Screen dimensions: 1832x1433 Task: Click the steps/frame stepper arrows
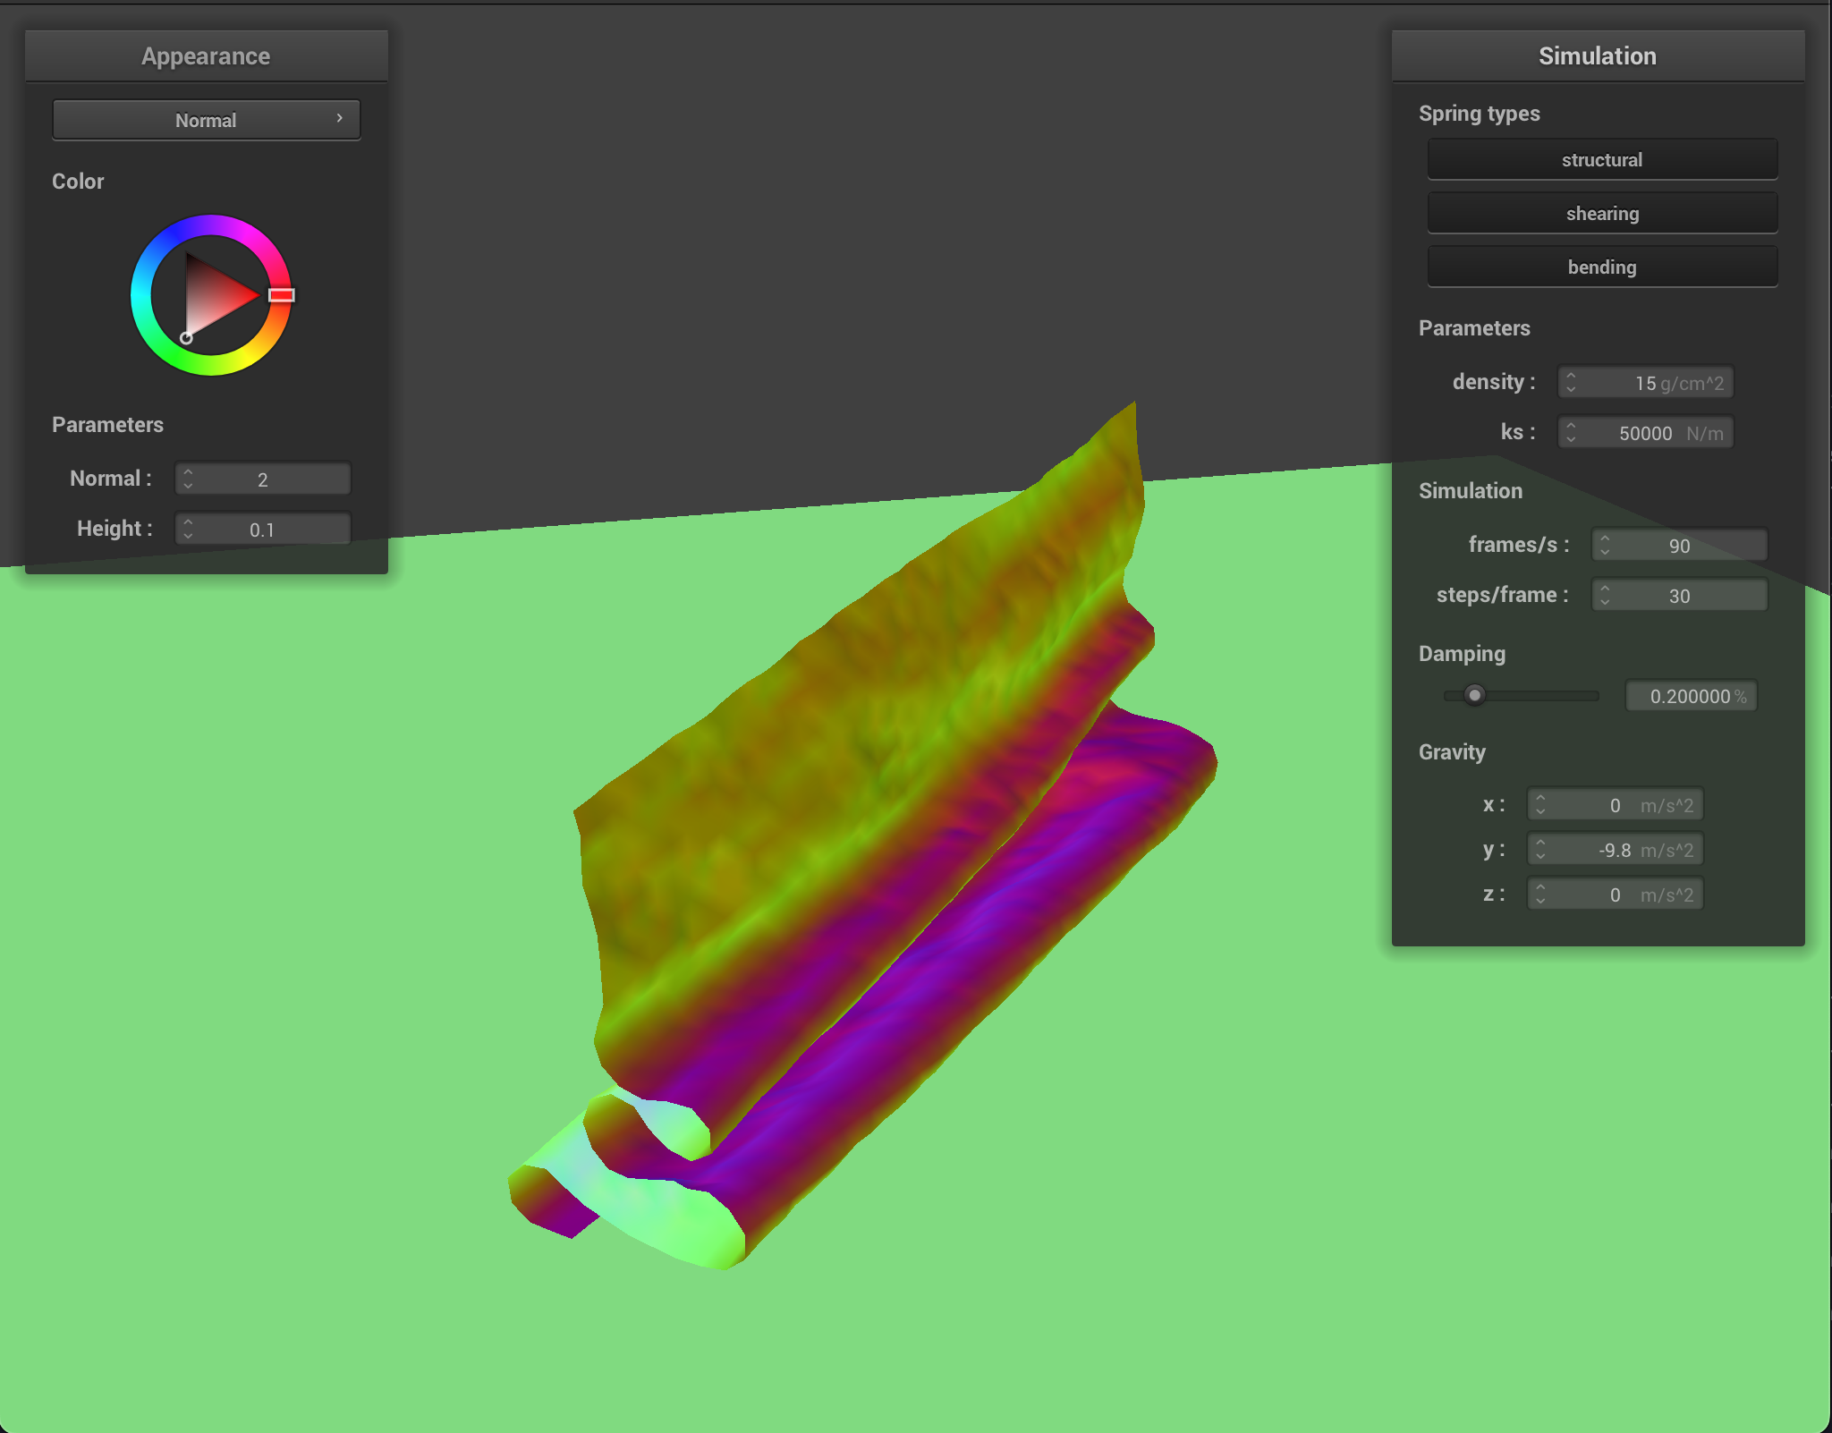[x=1606, y=596]
